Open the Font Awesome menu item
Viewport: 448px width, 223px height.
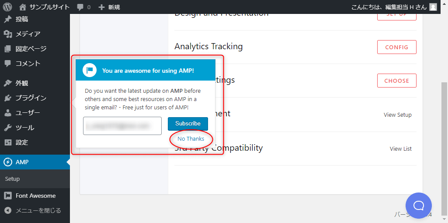click(x=35, y=196)
